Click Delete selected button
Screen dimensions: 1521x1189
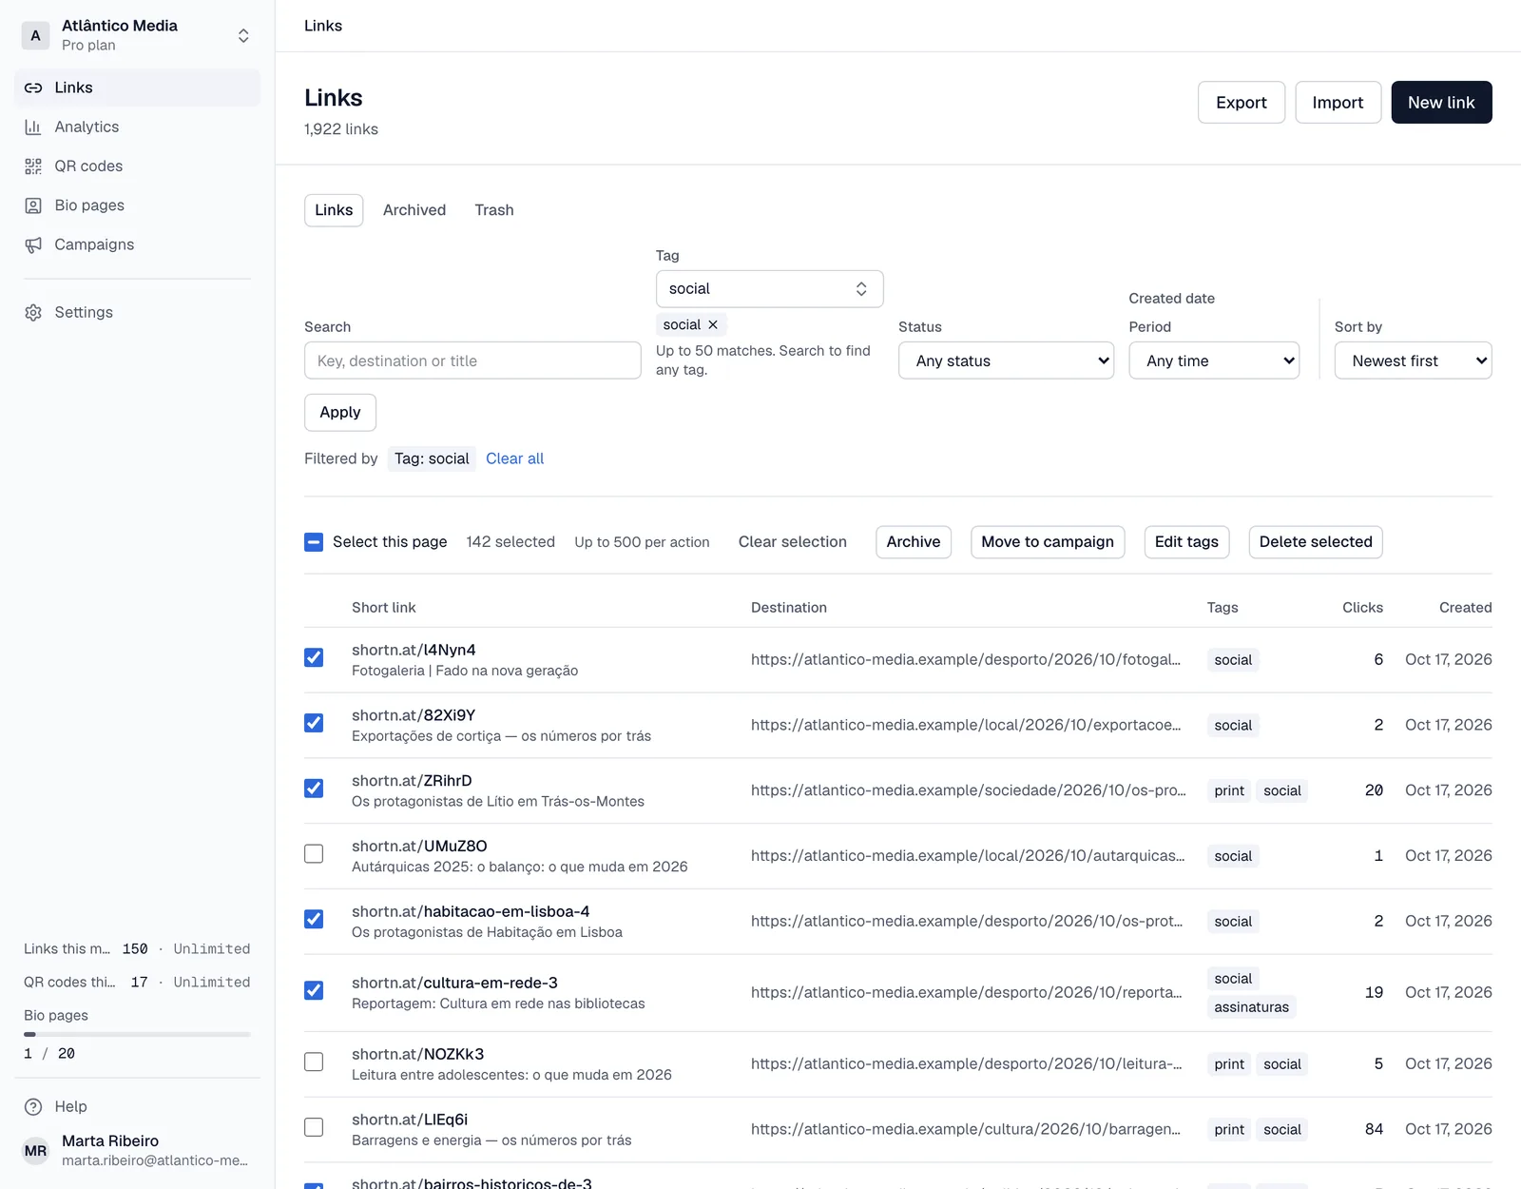point(1316,542)
